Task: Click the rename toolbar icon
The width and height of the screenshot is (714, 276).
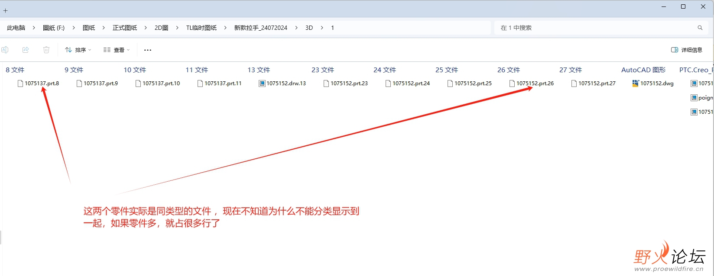Action: tap(5, 50)
